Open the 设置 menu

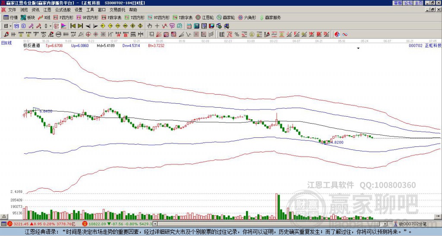tap(79, 10)
